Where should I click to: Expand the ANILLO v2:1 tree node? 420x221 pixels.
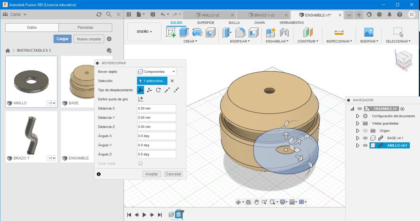click(x=358, y=145)
